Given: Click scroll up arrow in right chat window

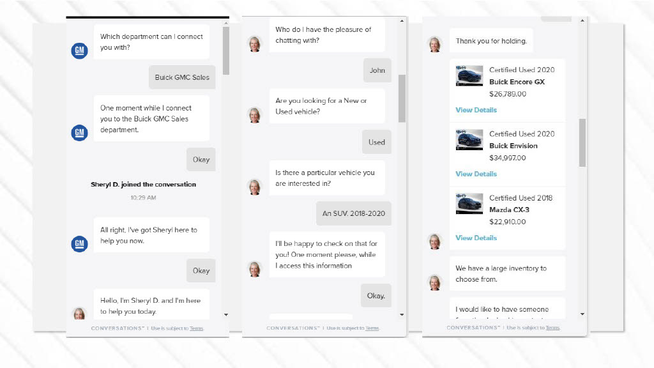Looking at the screenshot, I should tap(582, 20).
